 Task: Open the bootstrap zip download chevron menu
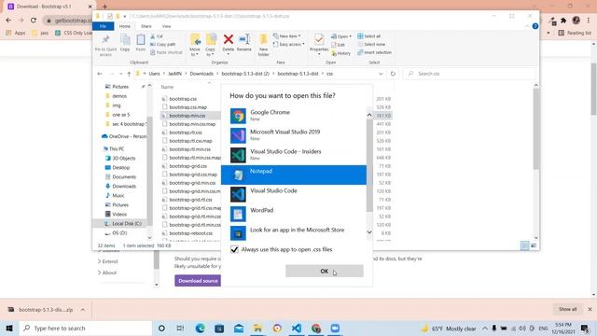click(83, 310)
